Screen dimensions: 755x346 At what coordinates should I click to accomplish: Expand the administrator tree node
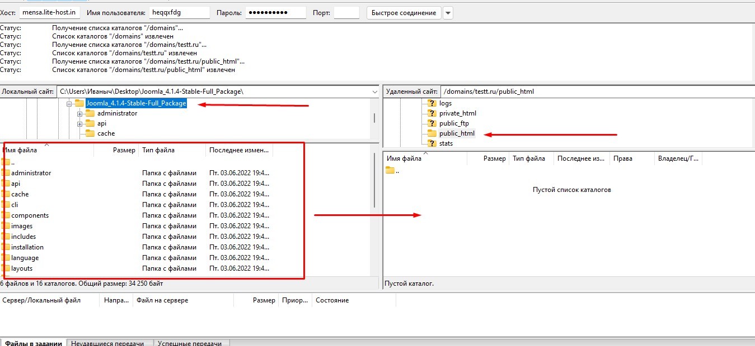point(80,113)
